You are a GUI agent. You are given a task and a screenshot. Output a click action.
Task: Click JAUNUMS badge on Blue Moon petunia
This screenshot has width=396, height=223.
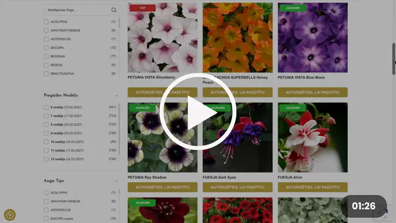[293, 8]
